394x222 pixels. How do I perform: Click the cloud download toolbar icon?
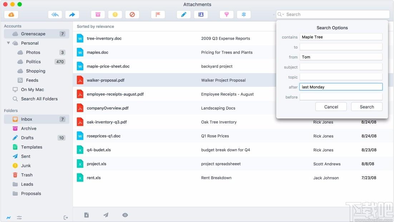point(11,15)
